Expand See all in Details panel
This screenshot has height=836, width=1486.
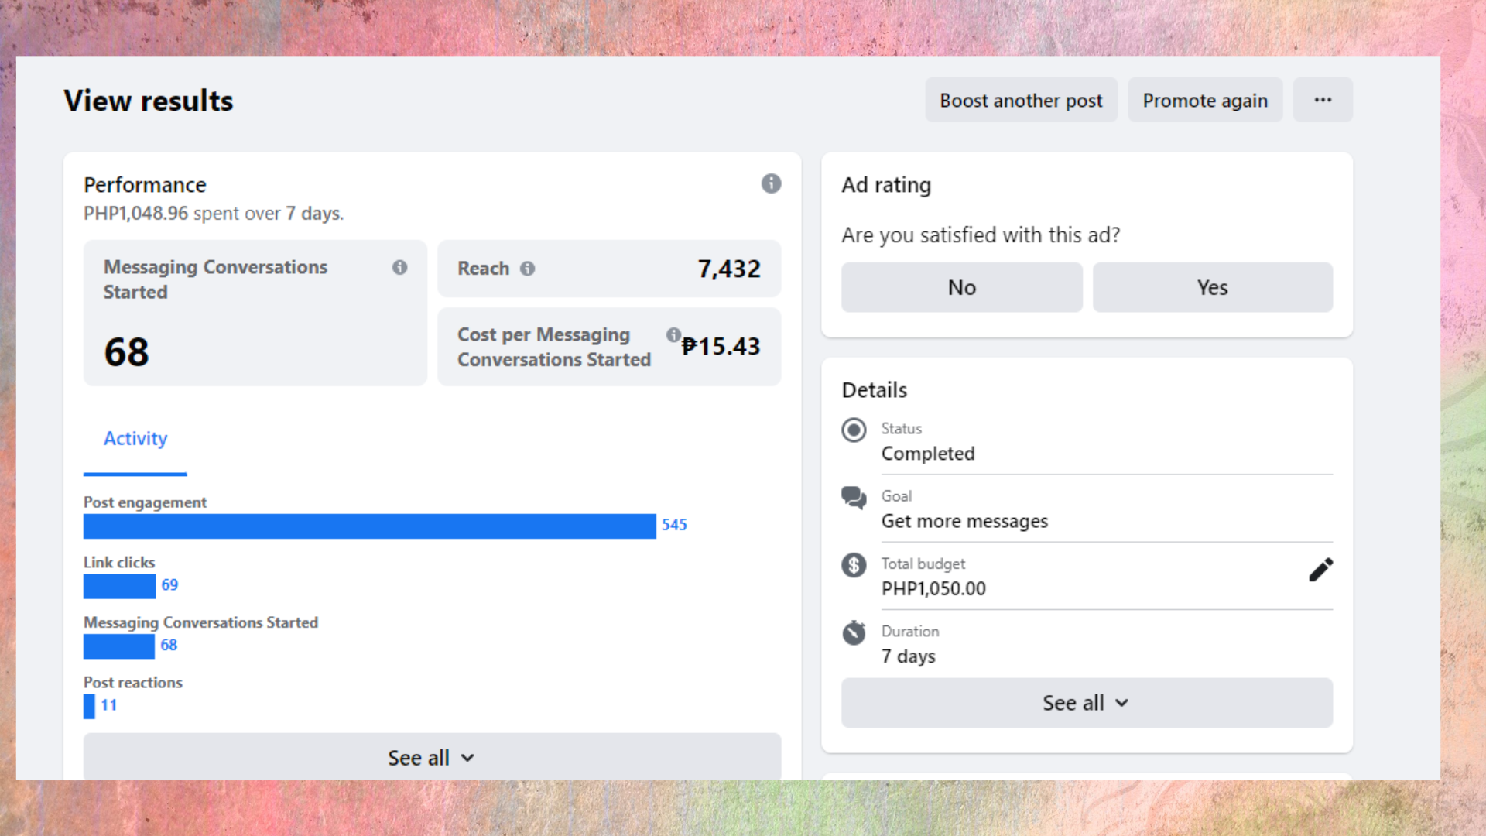(1086, 703)
